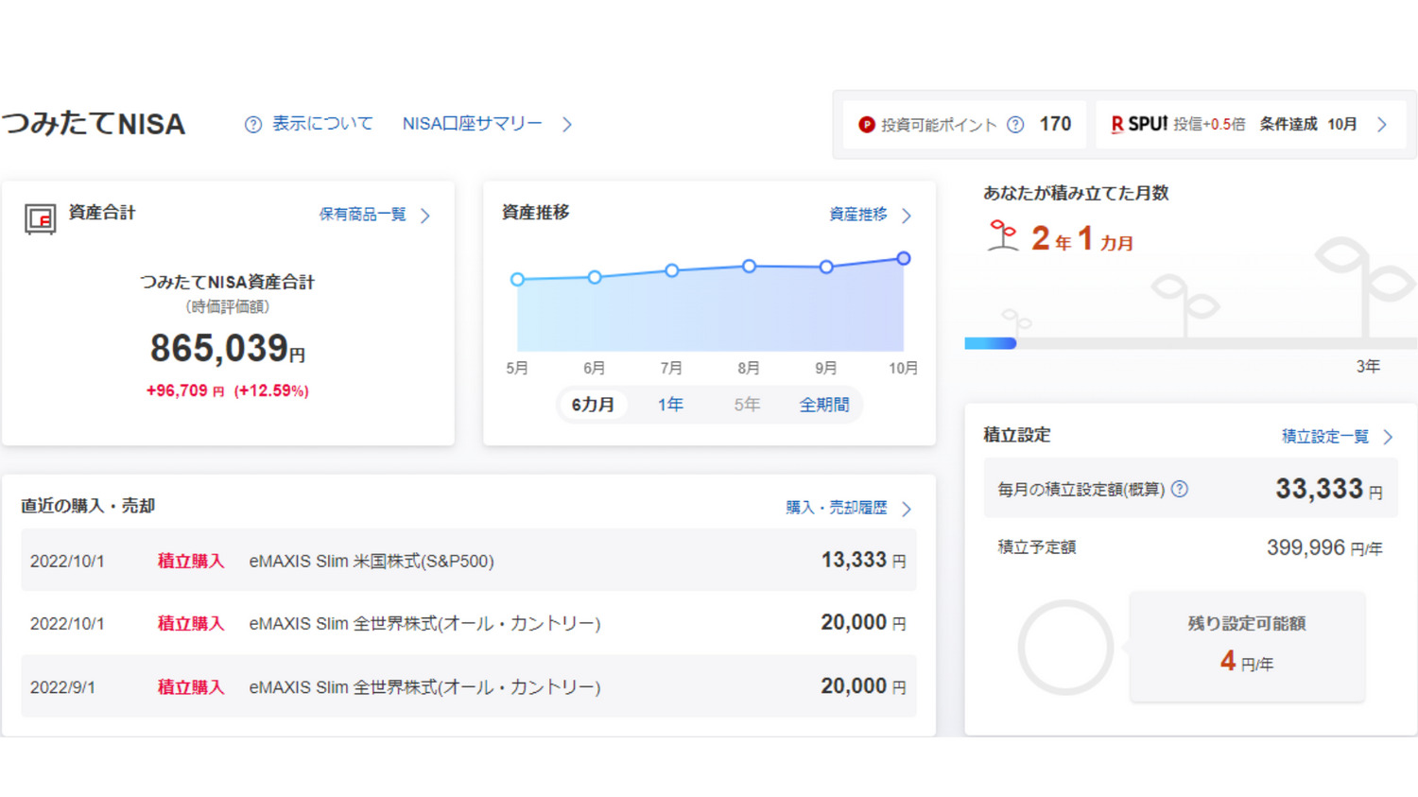Click the red P points icon

(866, 125)
